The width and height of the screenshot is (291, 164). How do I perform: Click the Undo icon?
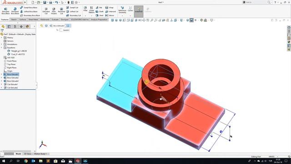tap(56, 2)
